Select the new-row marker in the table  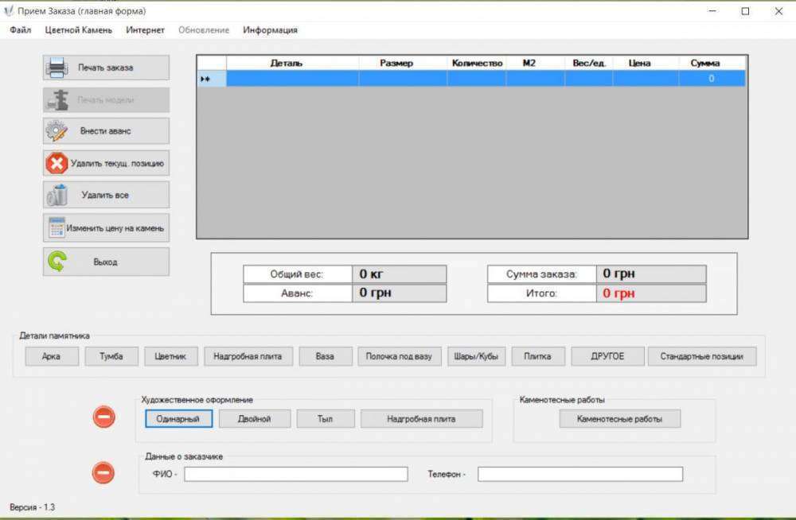click(212, 79)
